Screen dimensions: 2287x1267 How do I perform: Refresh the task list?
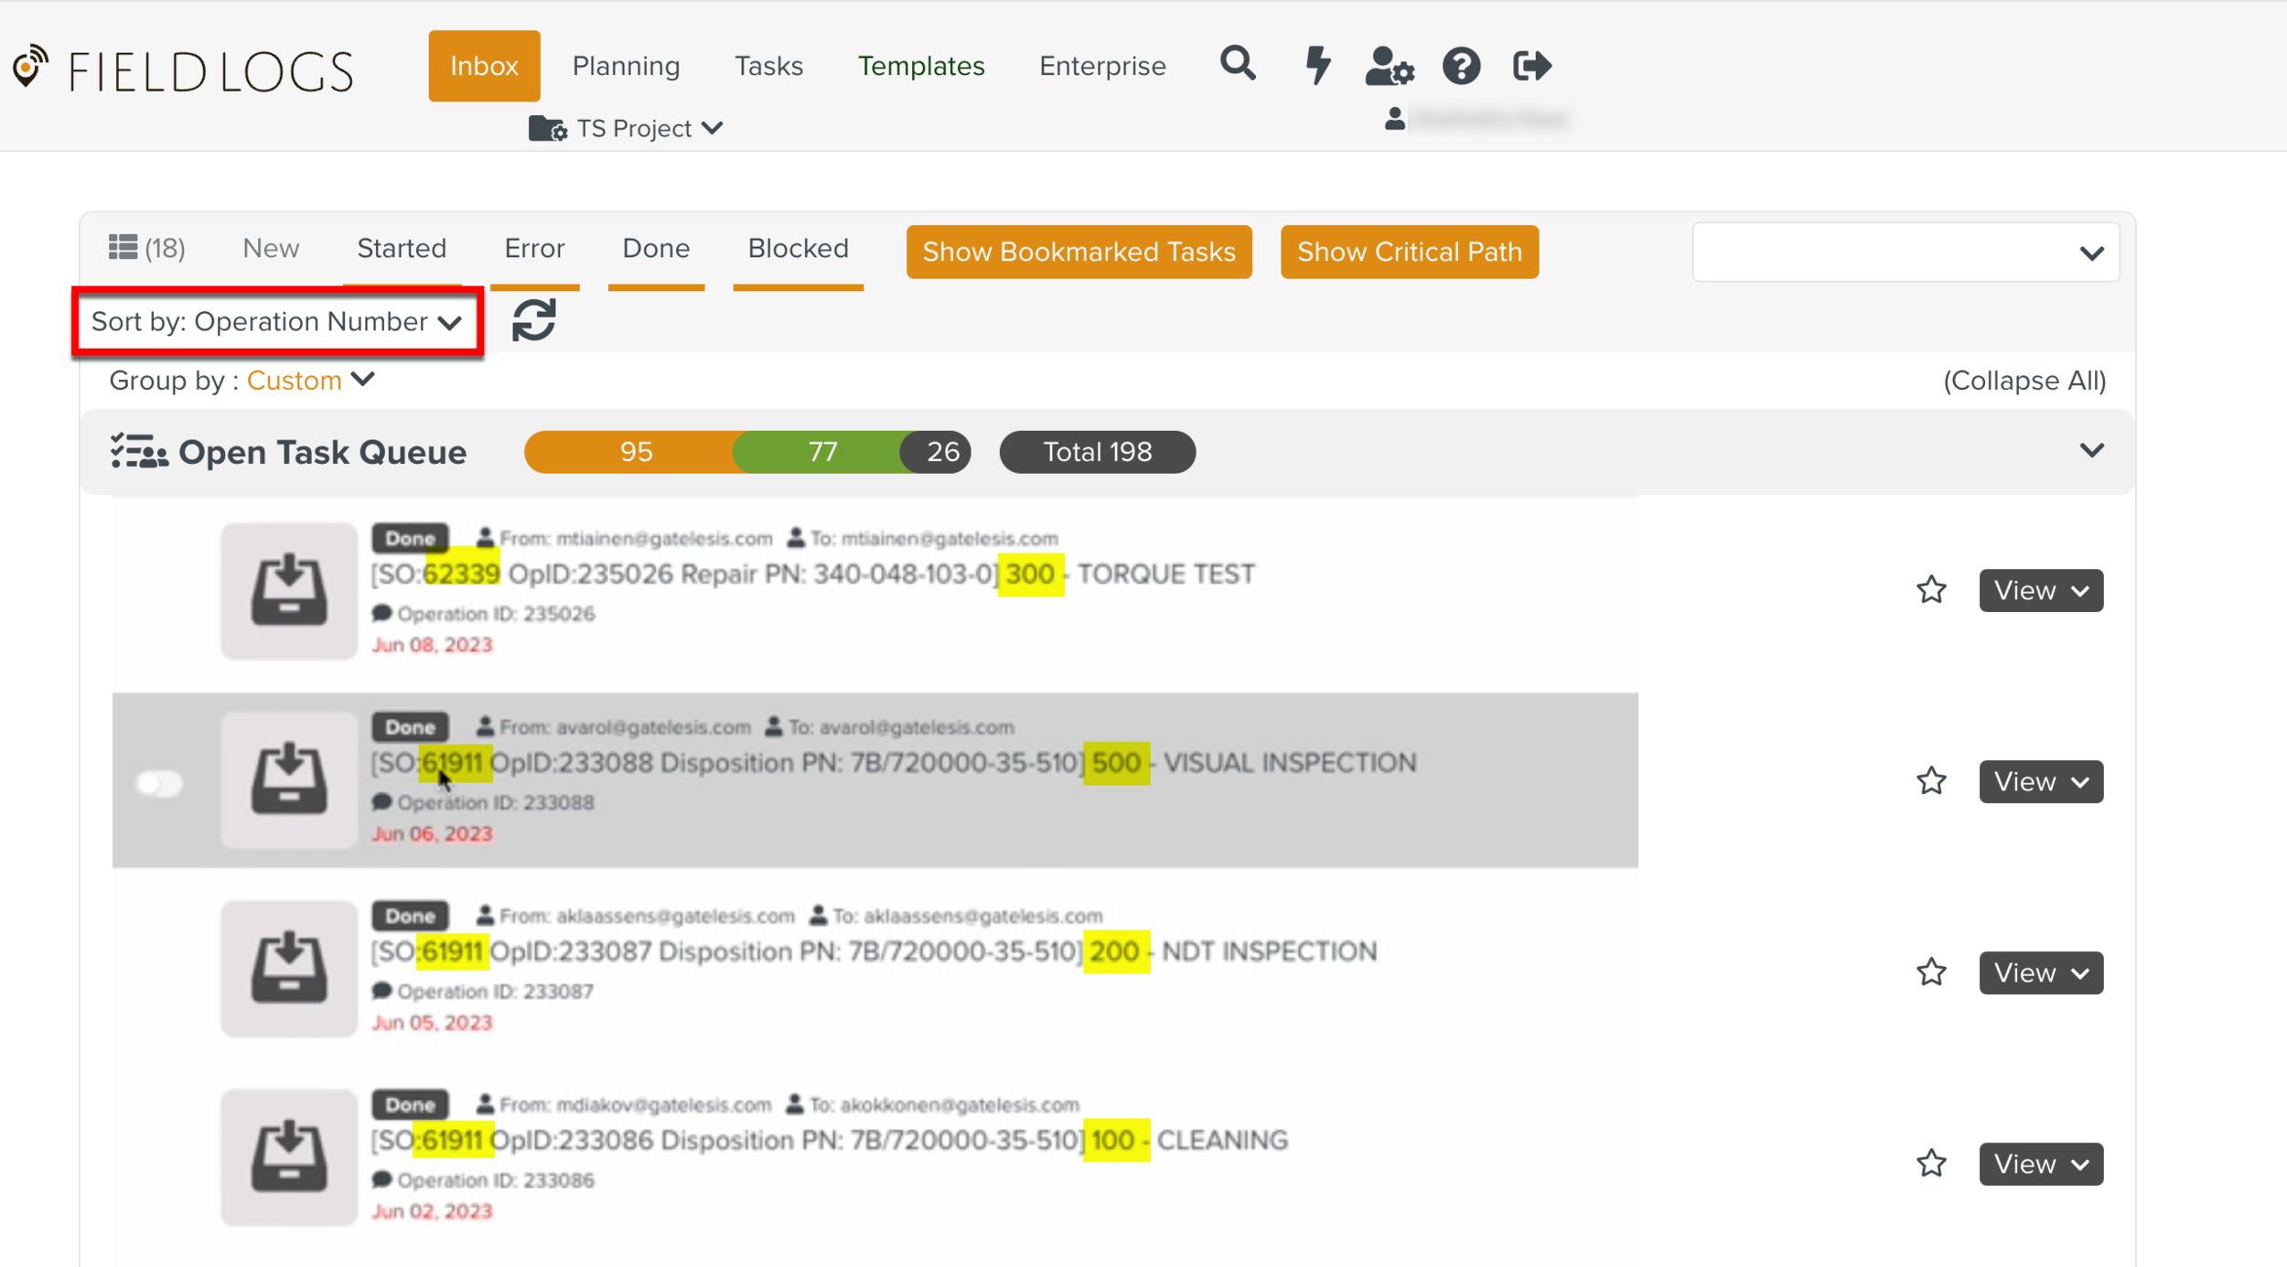click(533, 321)
